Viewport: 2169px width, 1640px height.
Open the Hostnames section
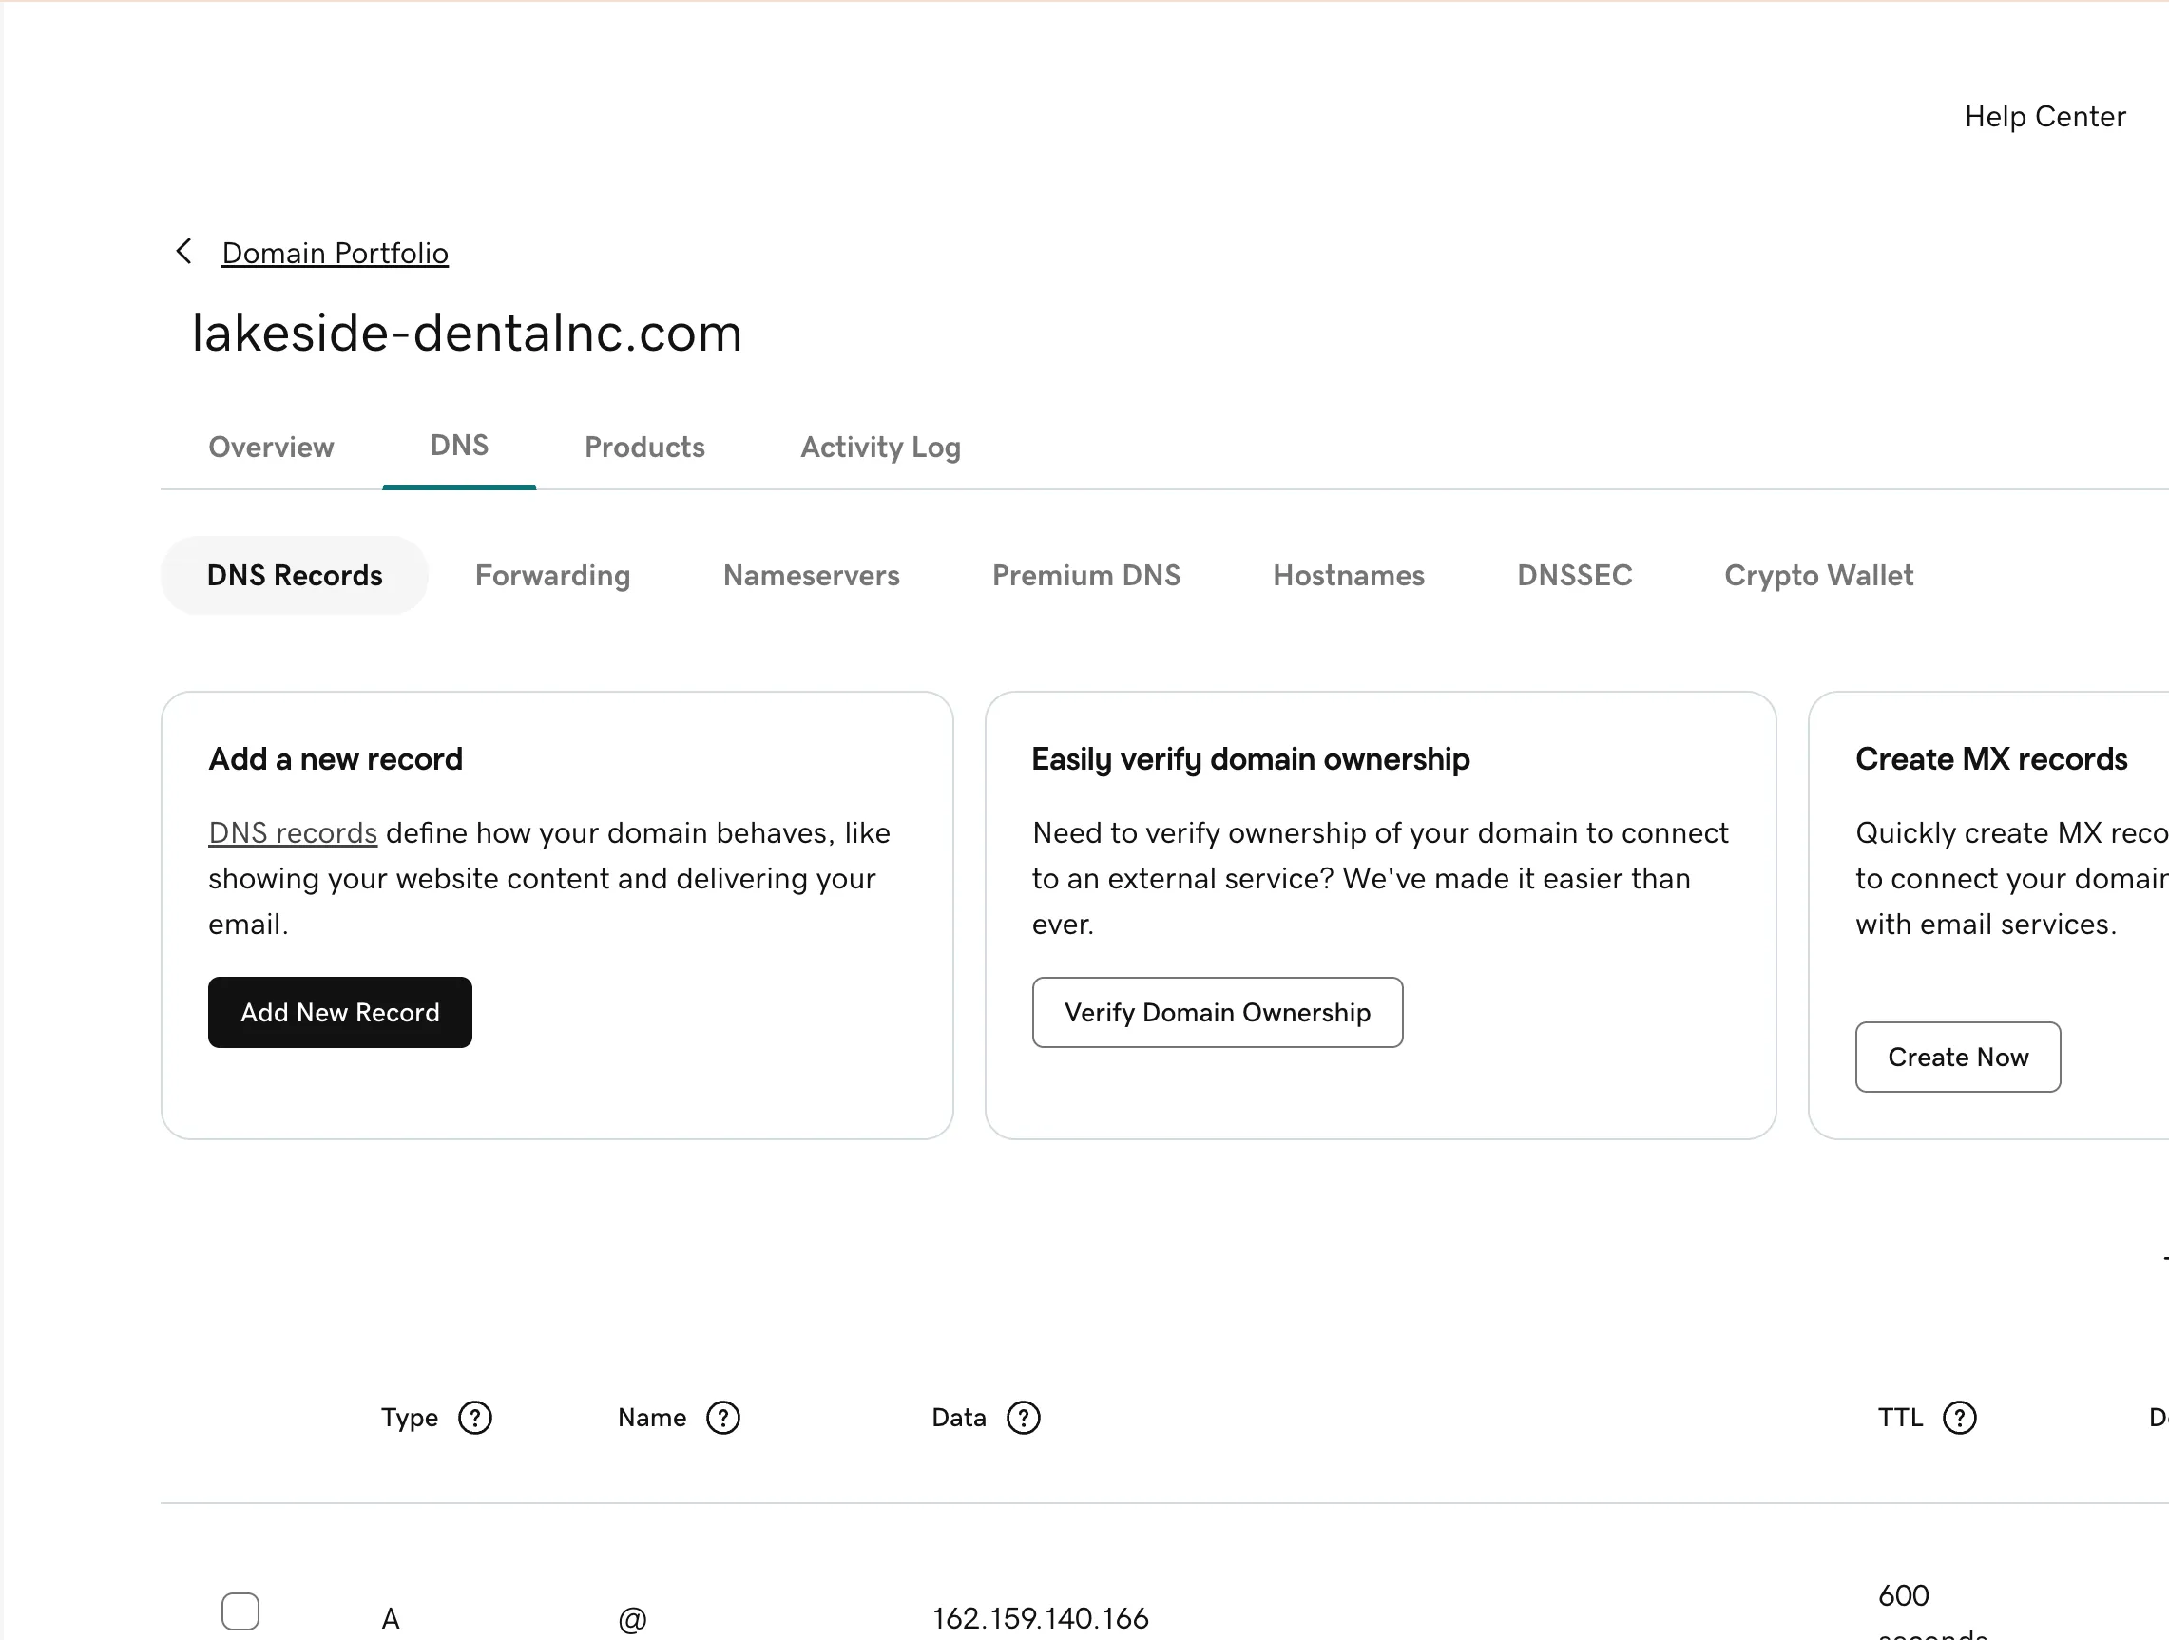tap(1349, 576)
